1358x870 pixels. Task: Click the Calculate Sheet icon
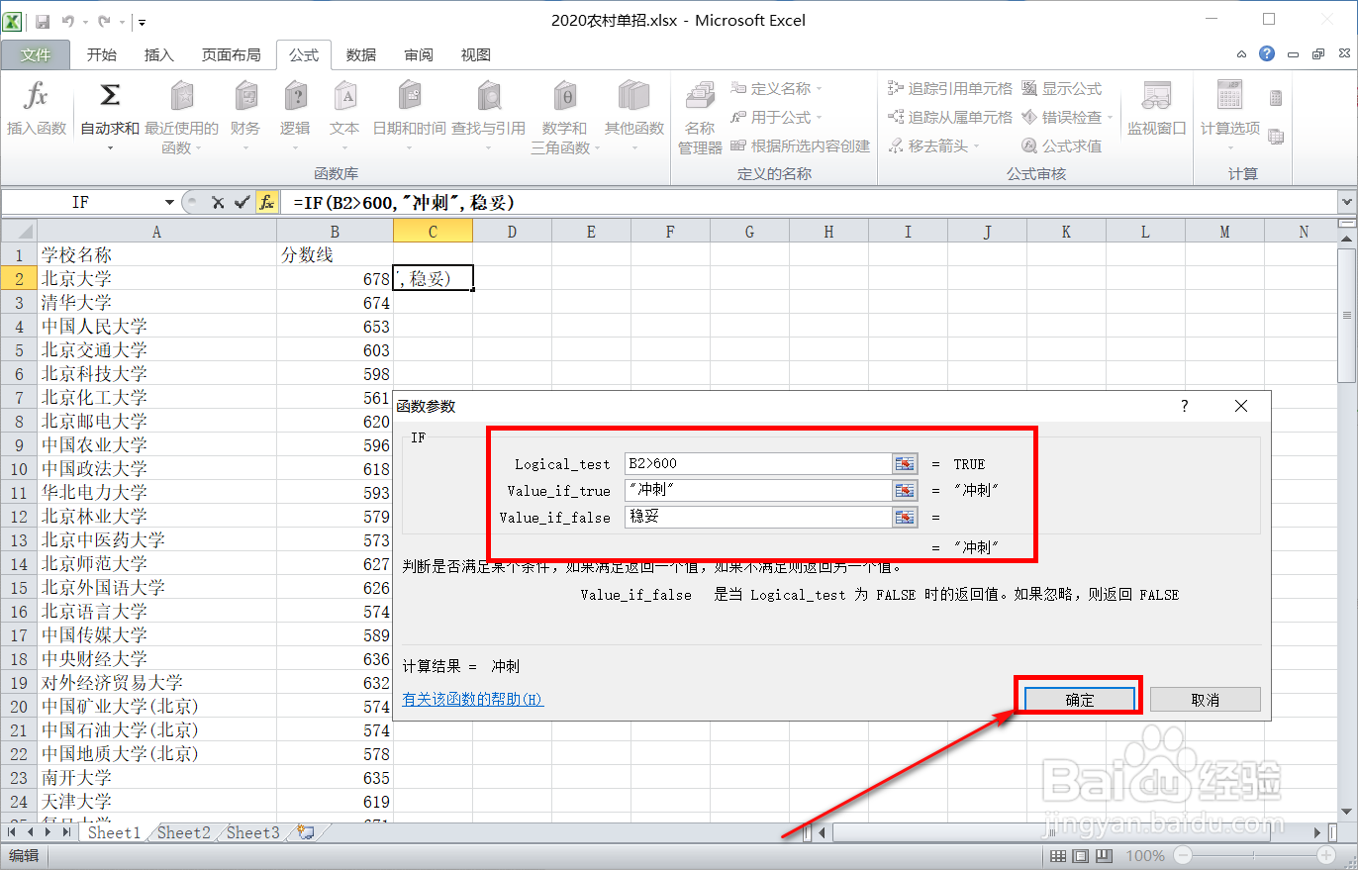coord(1276,137)
